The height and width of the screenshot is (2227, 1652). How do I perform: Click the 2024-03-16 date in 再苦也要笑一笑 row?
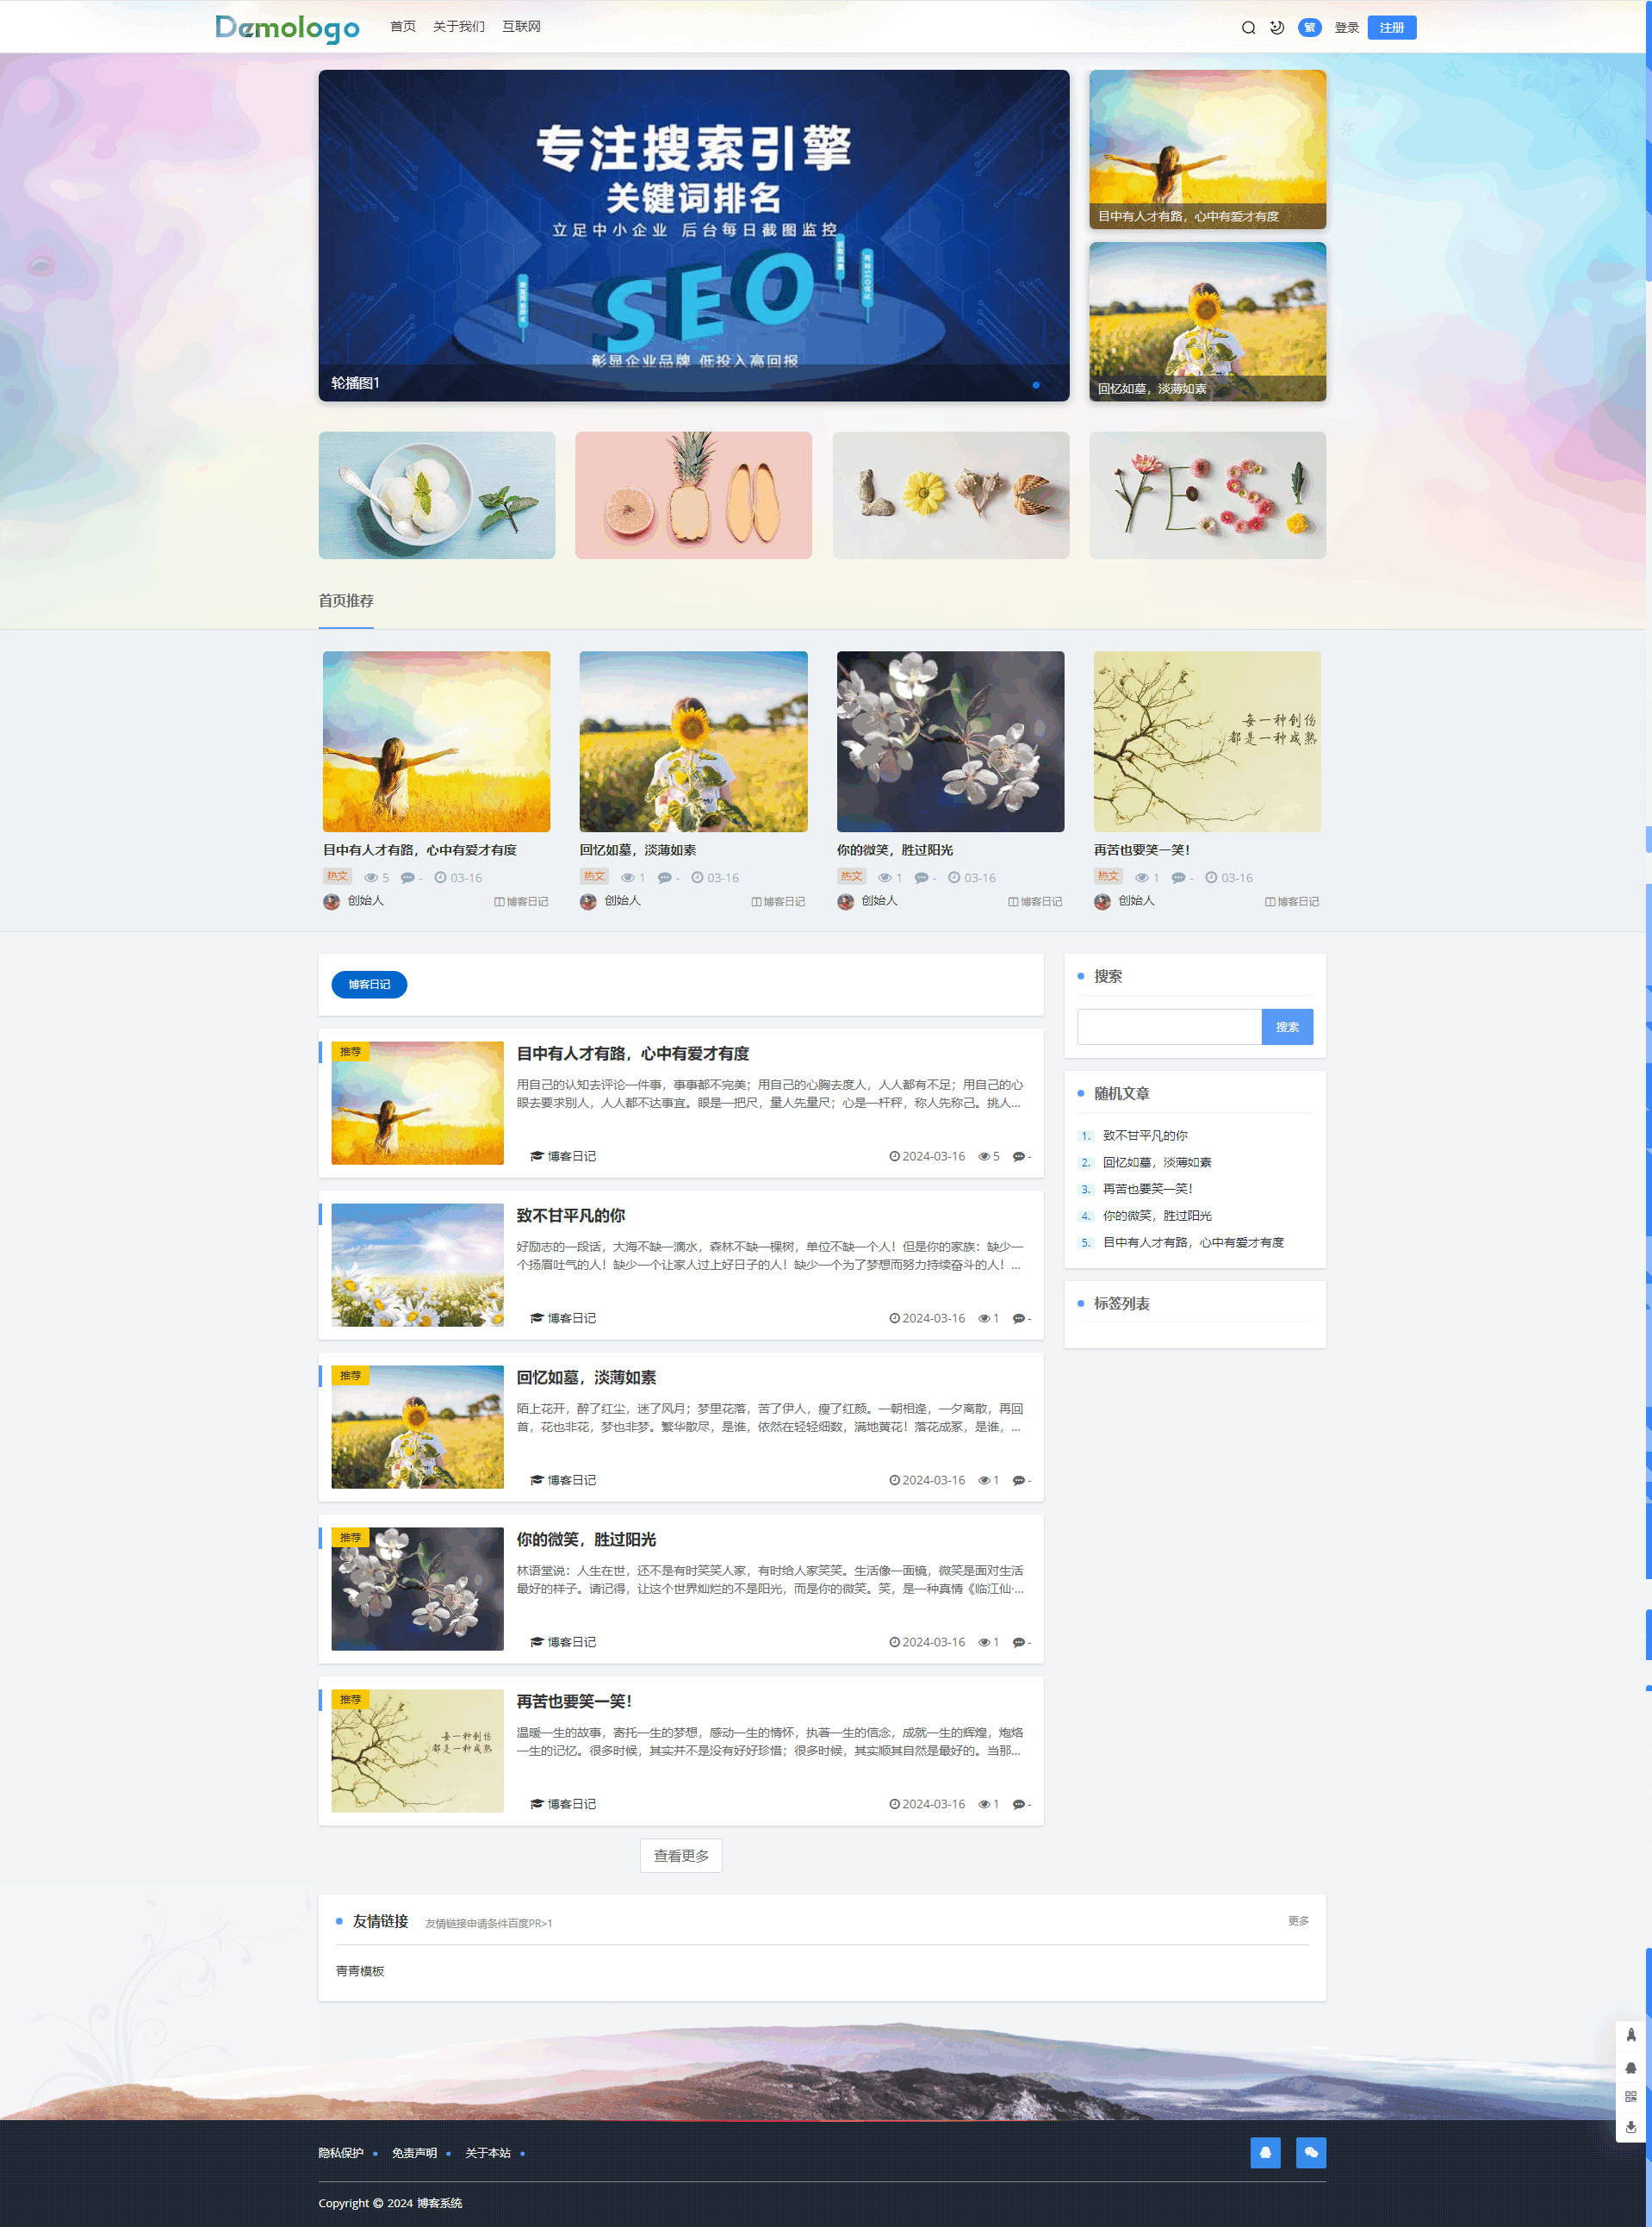click(933, 1804)
